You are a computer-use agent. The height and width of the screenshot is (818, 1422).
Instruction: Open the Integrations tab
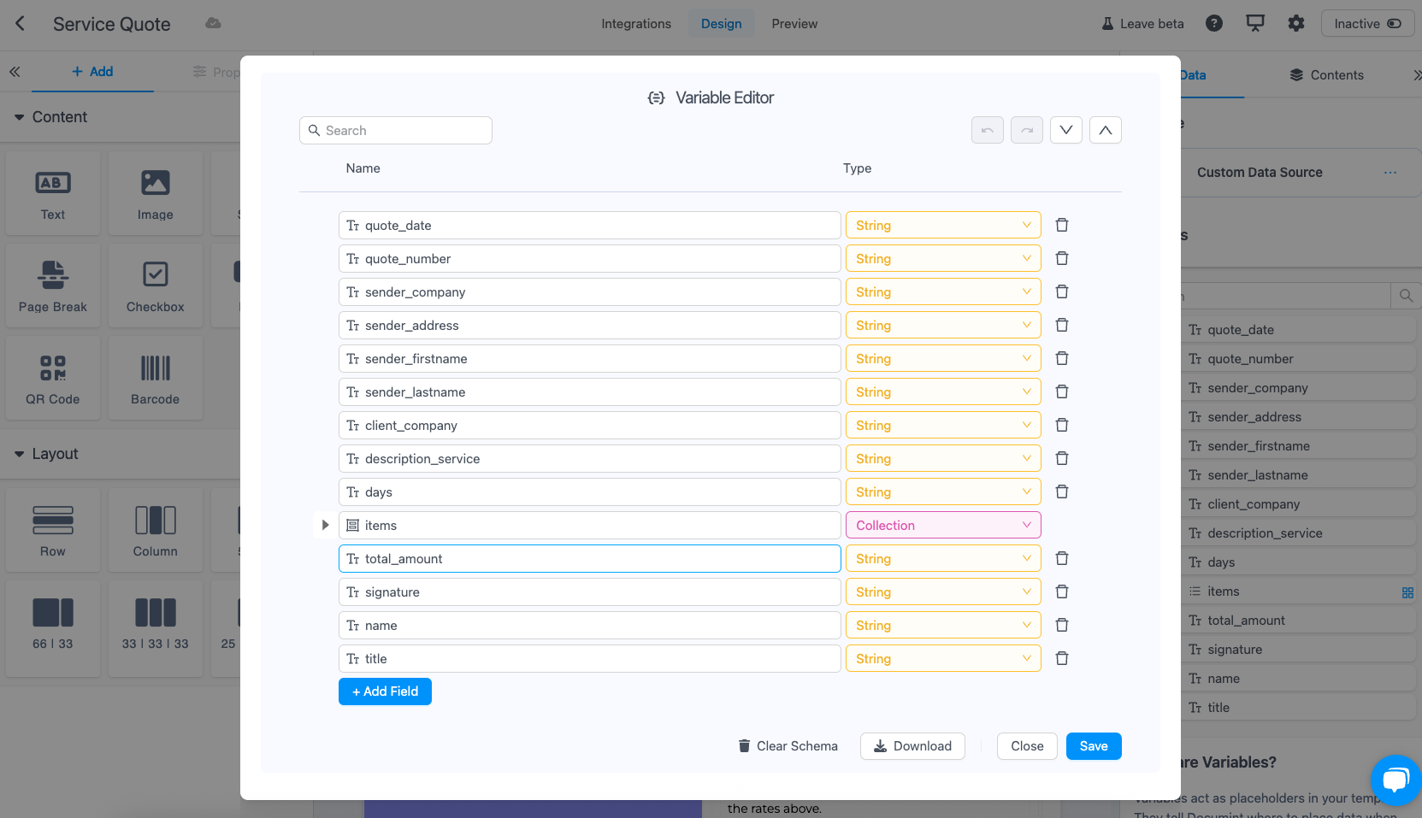pyautogui.click(x=636, y=24)
